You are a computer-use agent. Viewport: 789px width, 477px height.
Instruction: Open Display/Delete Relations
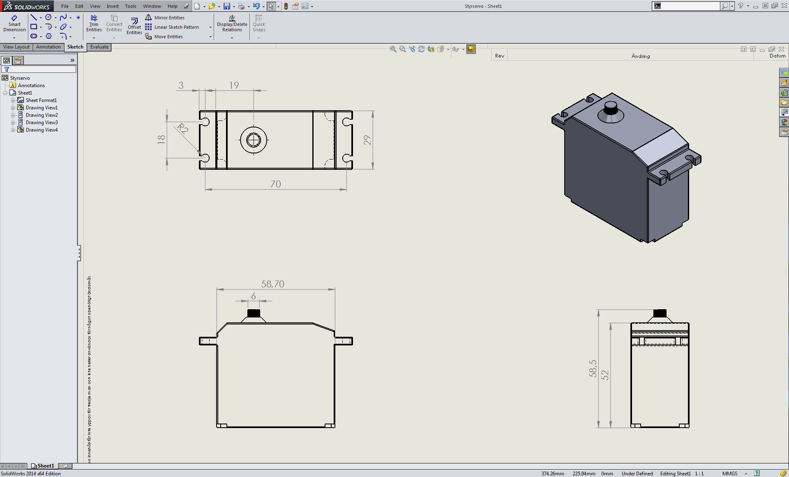pyautogui.click(x=232, y=23)
